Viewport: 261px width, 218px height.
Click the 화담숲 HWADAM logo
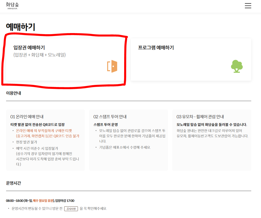coord(12,6)
